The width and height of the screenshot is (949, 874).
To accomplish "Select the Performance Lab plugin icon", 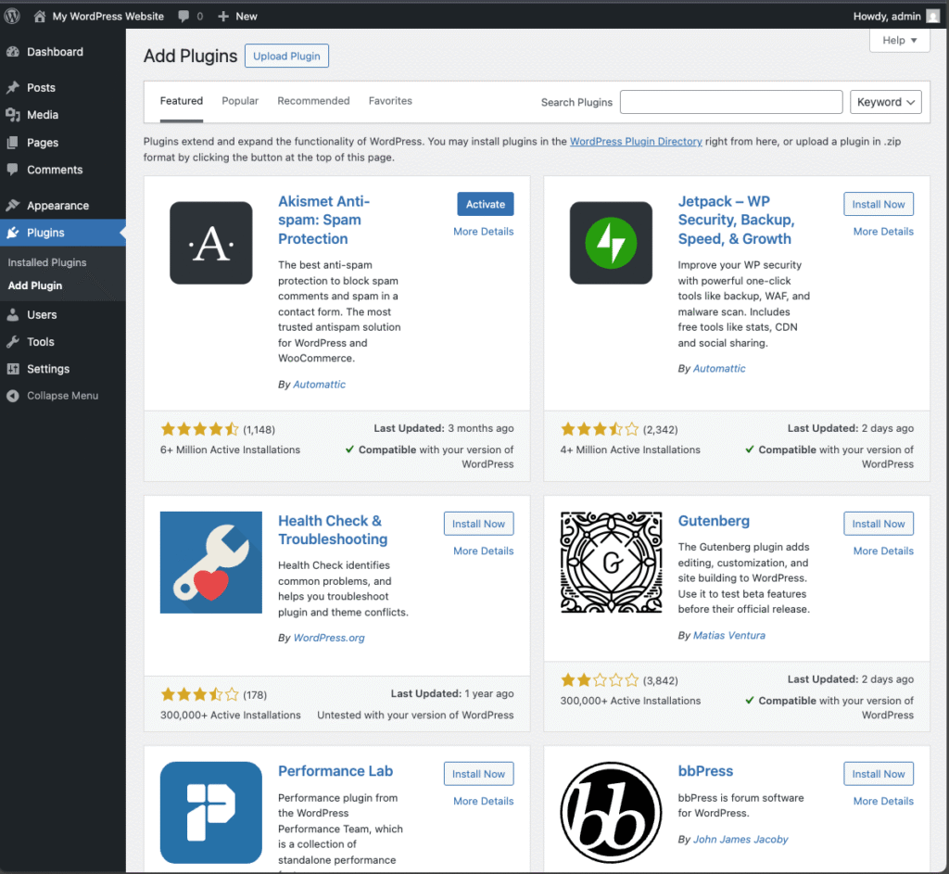I will (x=210, y=812).
